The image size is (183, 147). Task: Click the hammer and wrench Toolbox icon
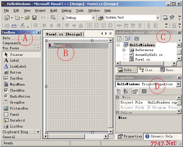click(172, 18)
